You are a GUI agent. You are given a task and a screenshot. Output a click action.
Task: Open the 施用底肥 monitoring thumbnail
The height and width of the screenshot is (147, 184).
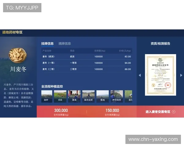pos(88,96)
